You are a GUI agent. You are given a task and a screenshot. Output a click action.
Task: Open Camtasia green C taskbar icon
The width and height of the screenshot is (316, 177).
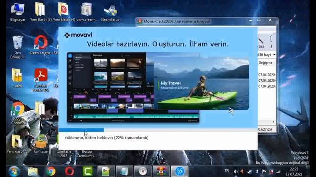click(88, 171)
